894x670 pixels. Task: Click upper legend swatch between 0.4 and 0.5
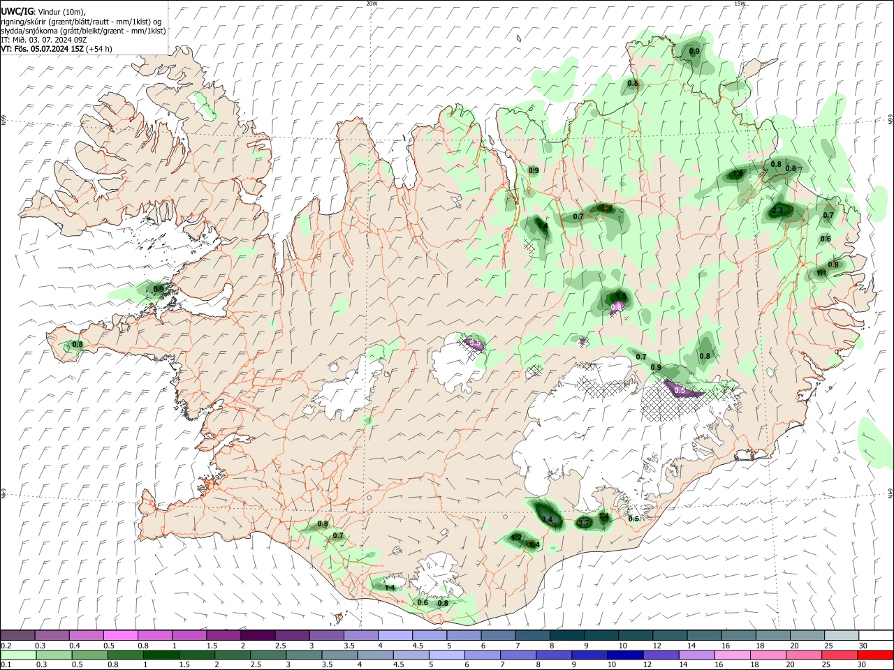[86, 635]
